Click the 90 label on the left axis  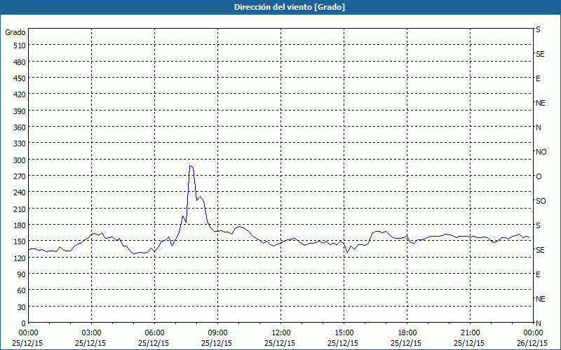[22, 274]
